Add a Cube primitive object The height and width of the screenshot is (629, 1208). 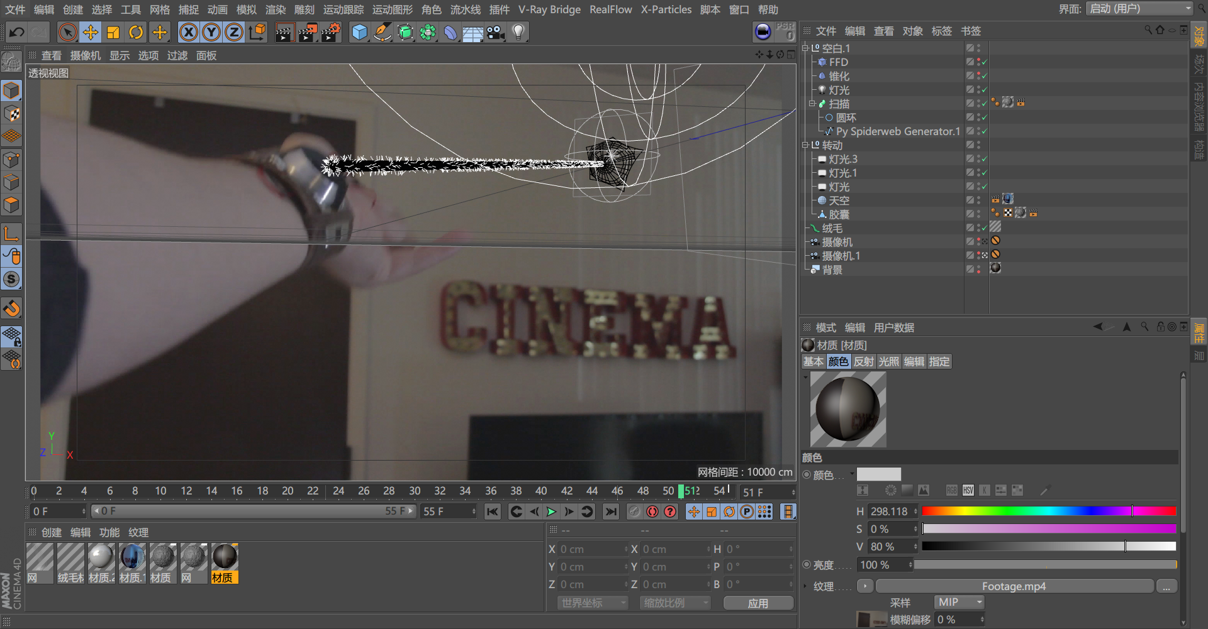[359, 32]
